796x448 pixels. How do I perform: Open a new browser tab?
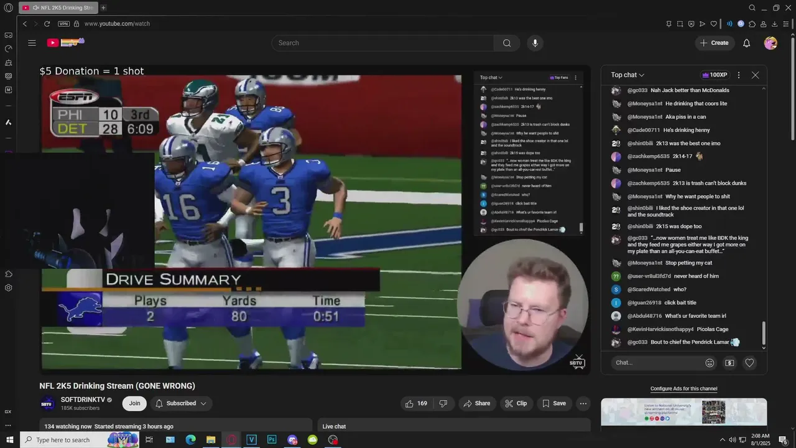coord(103,7)
